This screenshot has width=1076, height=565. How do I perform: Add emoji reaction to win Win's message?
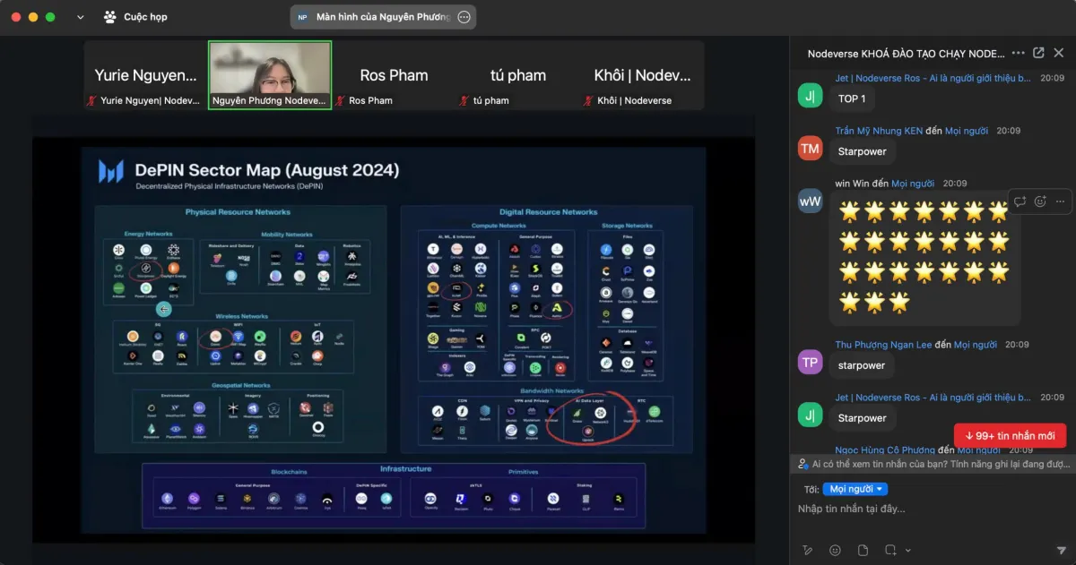pos(1041,201)
